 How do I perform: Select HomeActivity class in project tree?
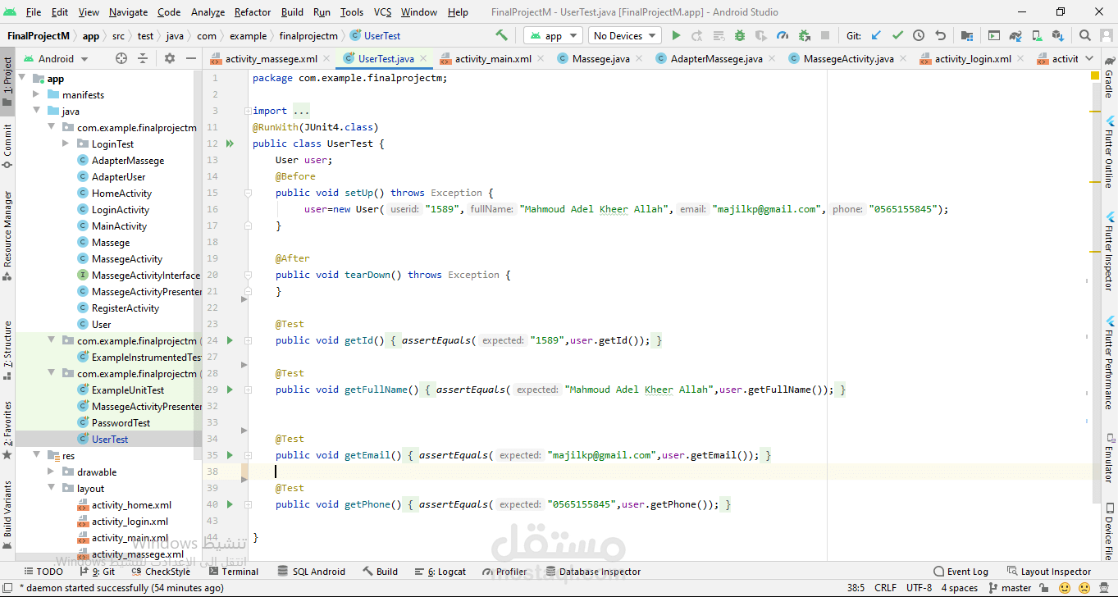coord(121,194)
